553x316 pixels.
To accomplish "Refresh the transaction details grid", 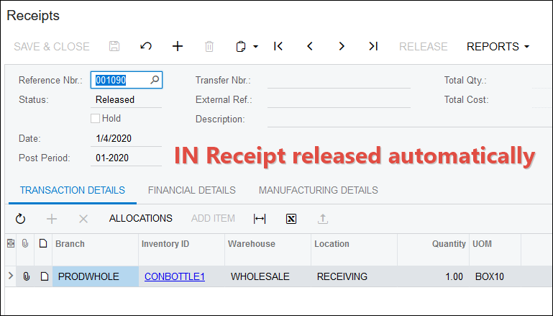I will coord(20,218).
